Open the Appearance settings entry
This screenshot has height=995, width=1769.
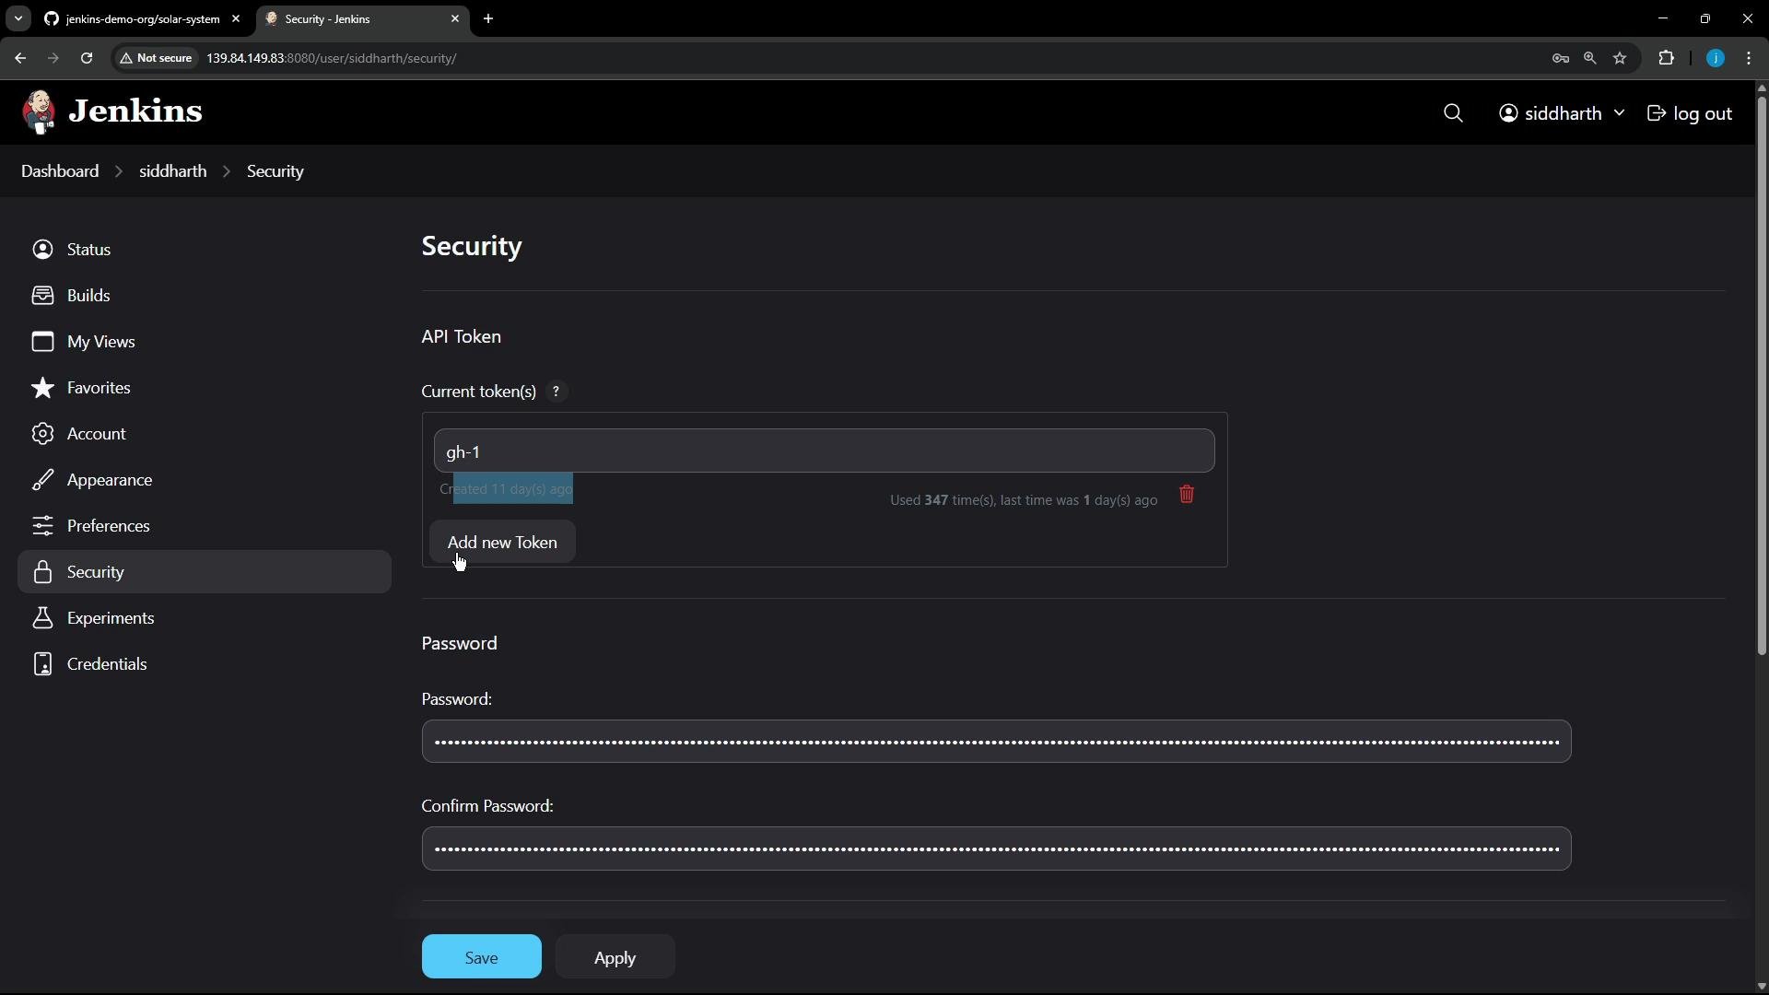tap(205, 480)
